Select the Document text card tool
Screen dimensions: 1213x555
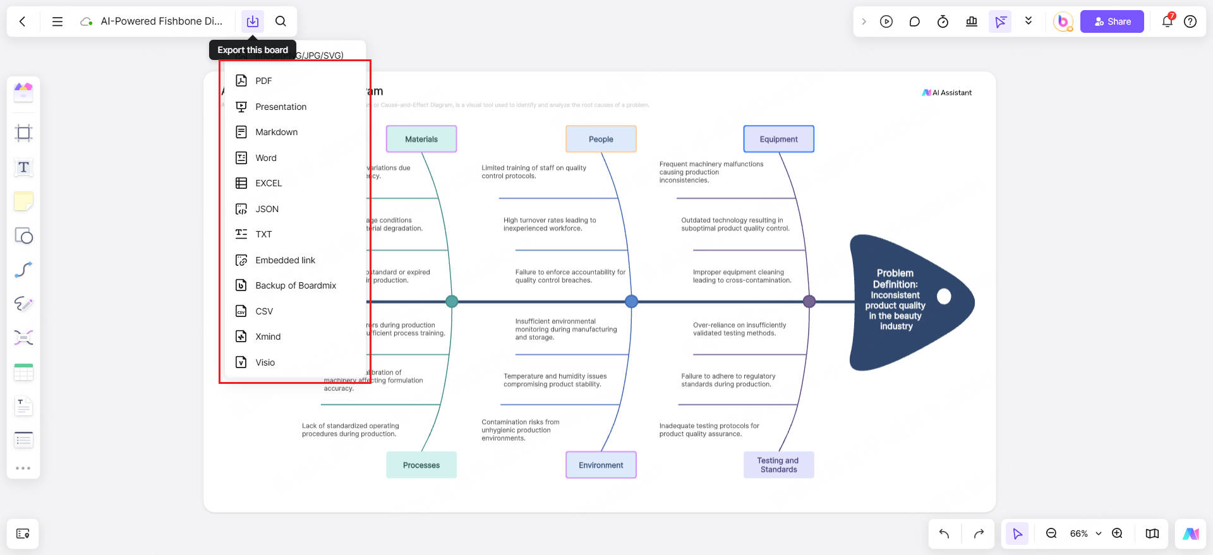tap(23, 406)
